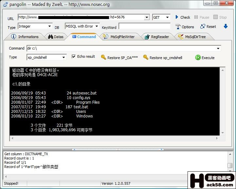The height and width of the screenshot is (189, 236).
Task: Click the blue down arrow icon
Action: click(x=226, y=27)
